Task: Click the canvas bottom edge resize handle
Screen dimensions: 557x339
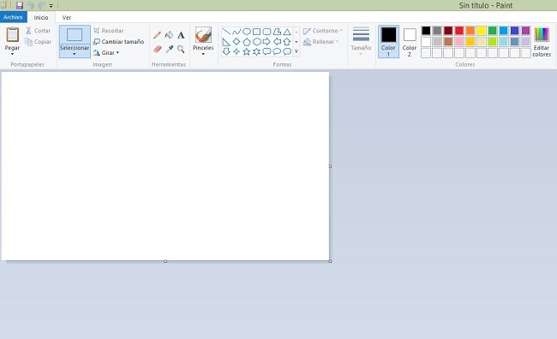Action: [165, 261]
